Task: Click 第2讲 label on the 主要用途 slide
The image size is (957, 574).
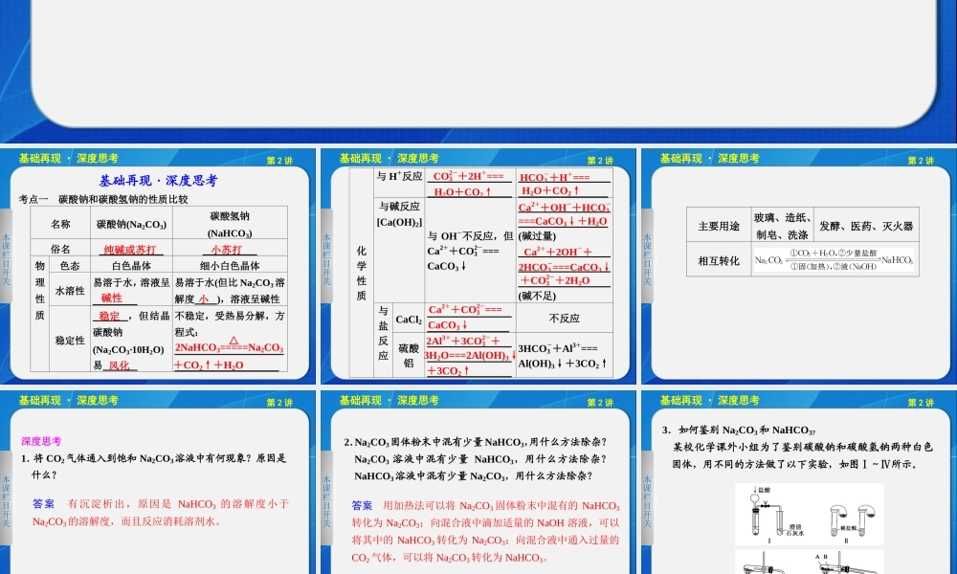Action: (x=921, y=161)
